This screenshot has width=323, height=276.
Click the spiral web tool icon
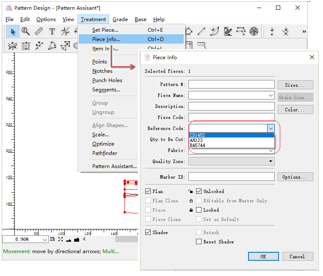[x=254, y=31]
